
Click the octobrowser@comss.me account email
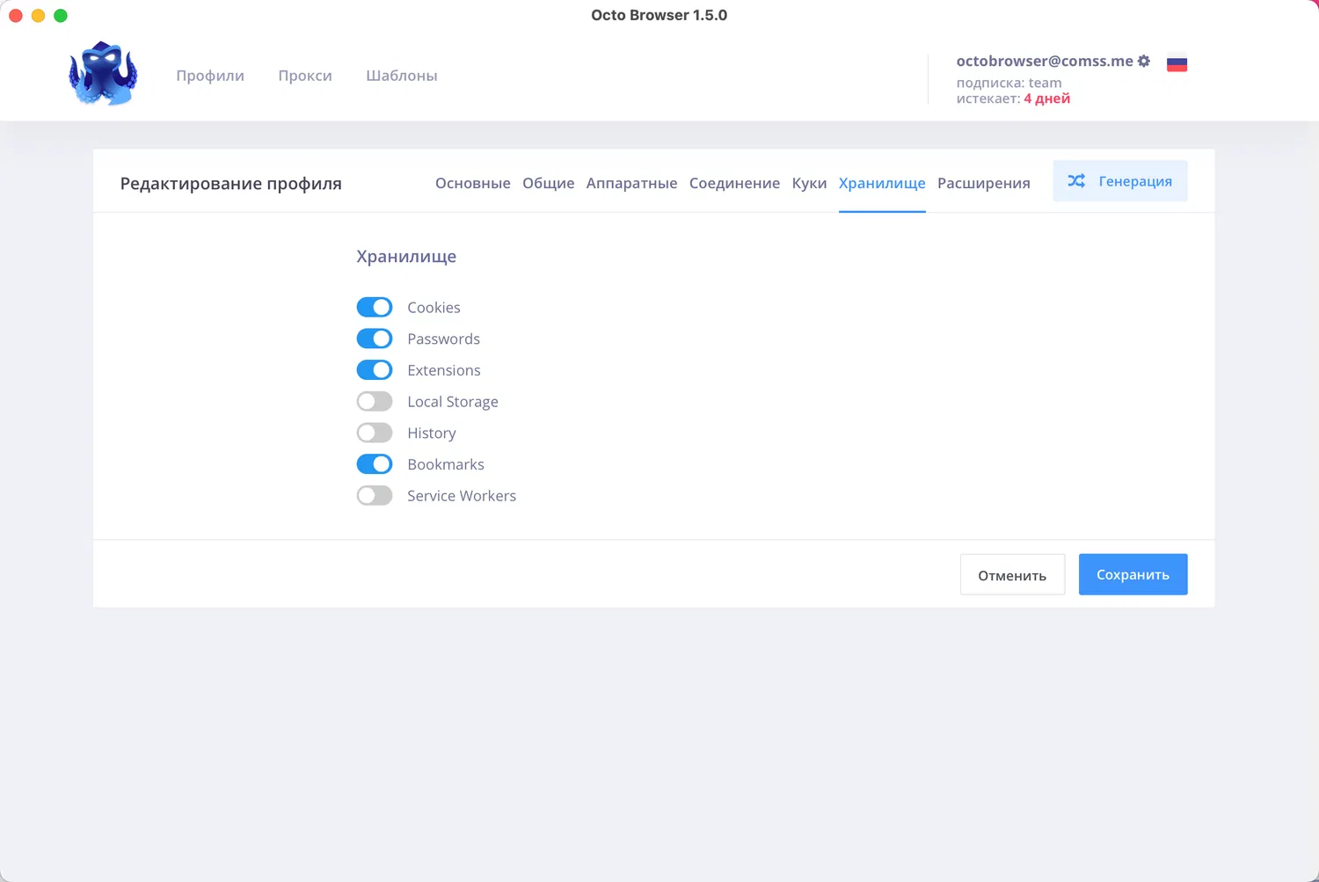(1045, 61)
